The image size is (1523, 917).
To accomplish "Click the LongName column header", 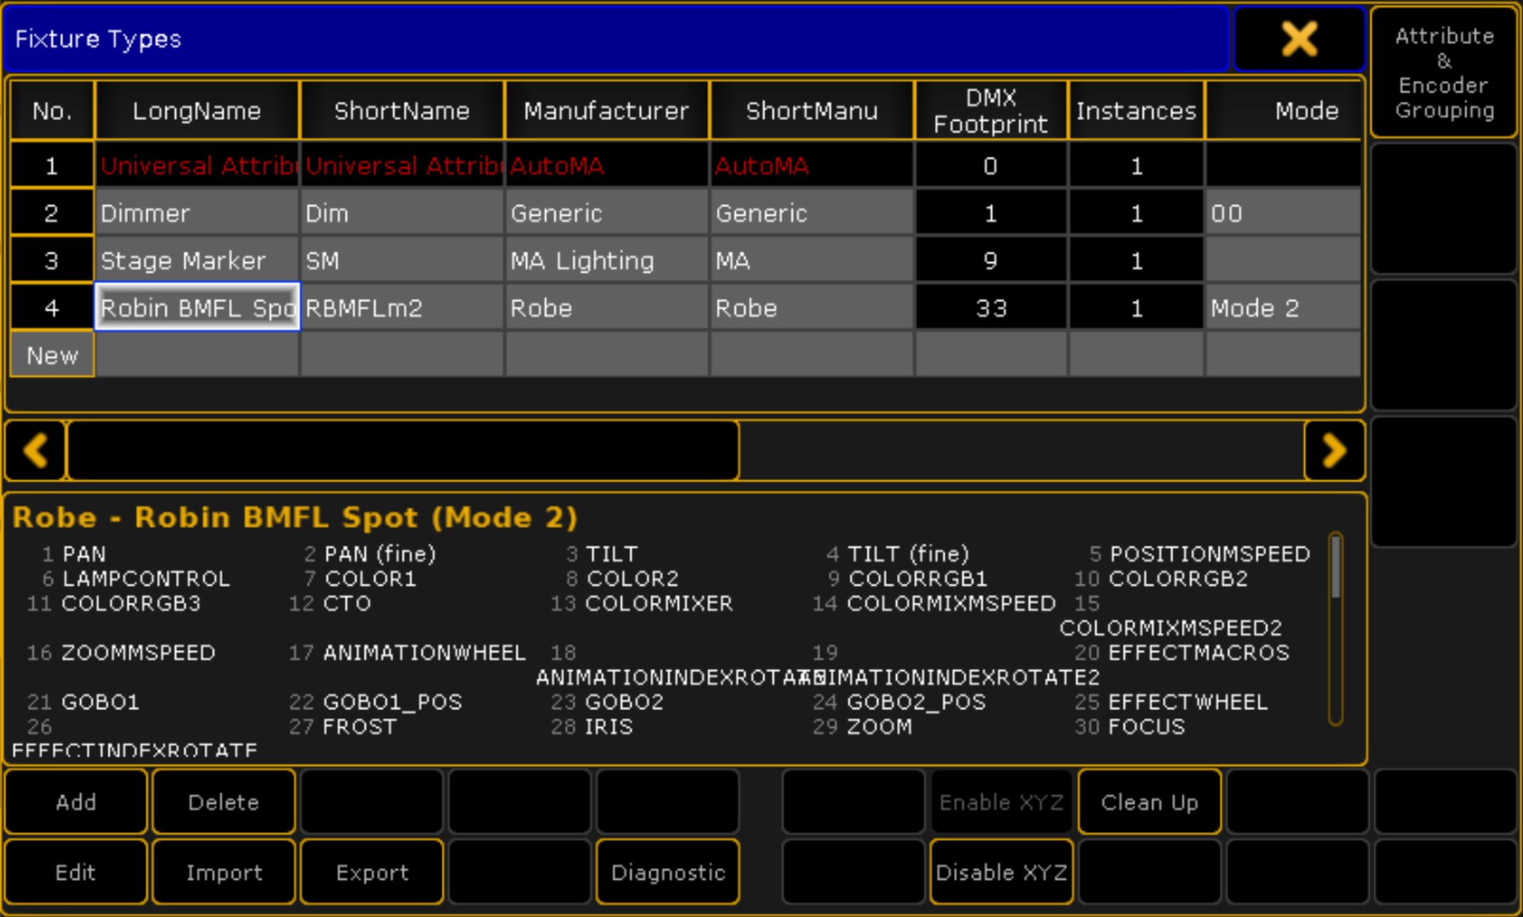I will [x=197, y=110].
